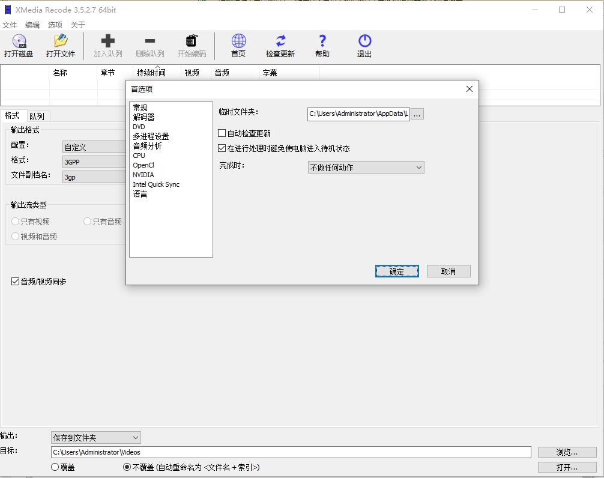
Task: Click 取消 to cancel preferences
Action: point(448,271)
